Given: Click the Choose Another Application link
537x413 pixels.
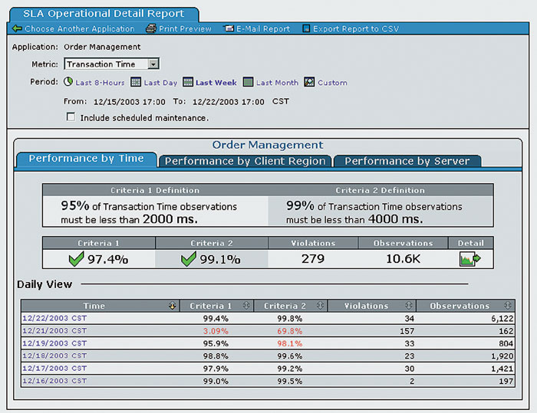Looking at the screenshot, I should pyautogui.click(x=79, y=29).
